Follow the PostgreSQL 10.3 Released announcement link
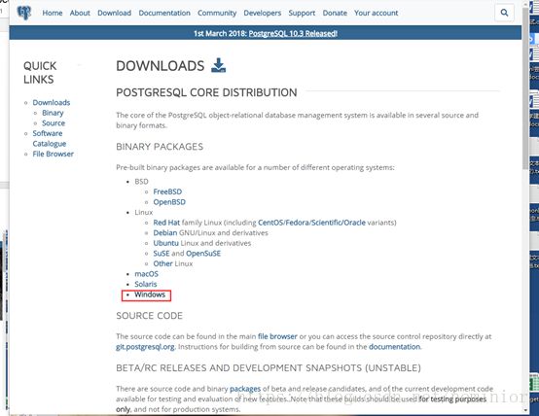The image size is (539, 416). click(x=293, y=33)
